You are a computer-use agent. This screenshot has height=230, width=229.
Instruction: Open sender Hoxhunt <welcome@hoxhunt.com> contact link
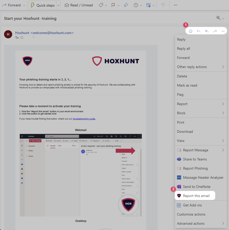pos(44,33)
